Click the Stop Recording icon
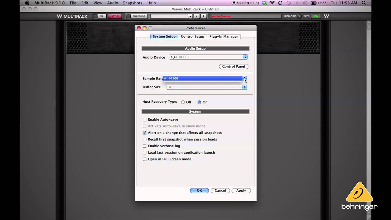Image resolution: width=391 pixels, height=220 pixels. (x=234, y=3)
